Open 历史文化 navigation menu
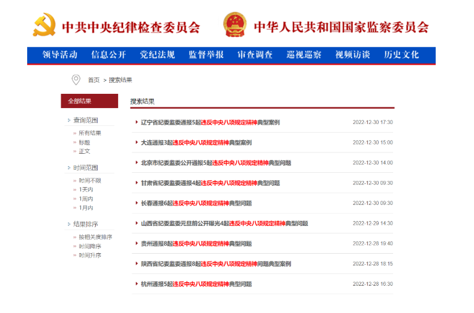The width and height of the screenshot is (474, 313). (402, 55)
